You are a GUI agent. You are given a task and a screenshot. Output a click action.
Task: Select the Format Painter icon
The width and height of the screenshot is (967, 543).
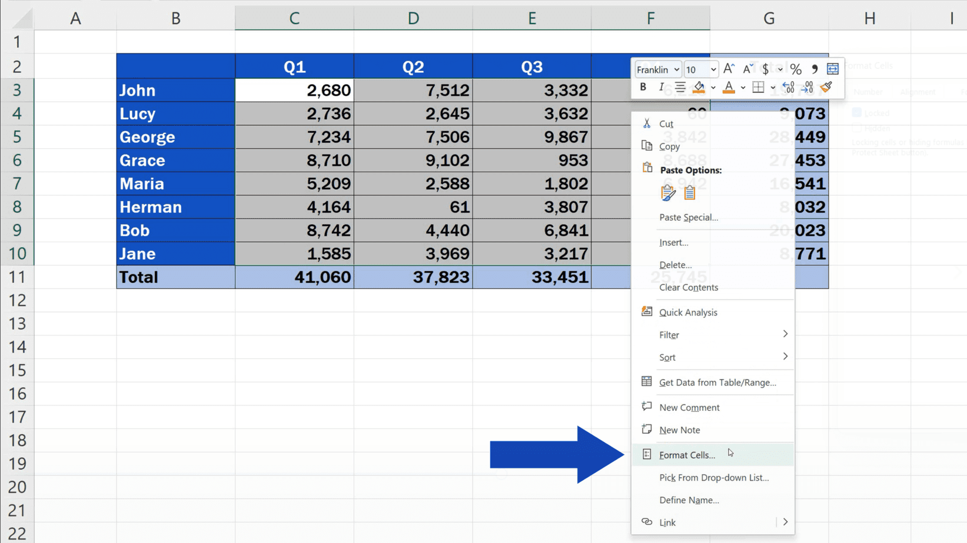[826, 87]
